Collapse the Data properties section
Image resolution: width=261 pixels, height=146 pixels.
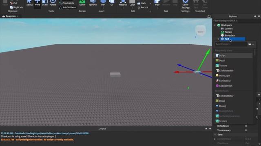[215, 135]
